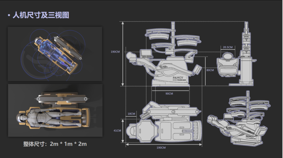Click the 80CM dimension label
Image resolution: width=283 pixels, height=158 pixels.
tap(210, 70)
